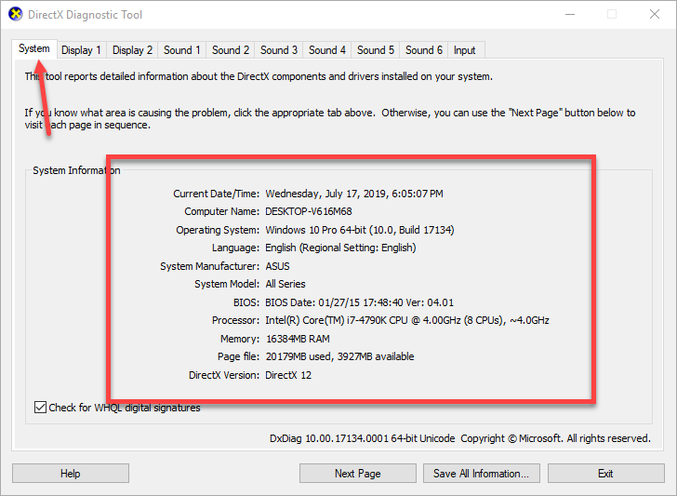Click computer name DESKTOP-V616M68
Viewport: 677px width, 496px height.
point(309,212)
